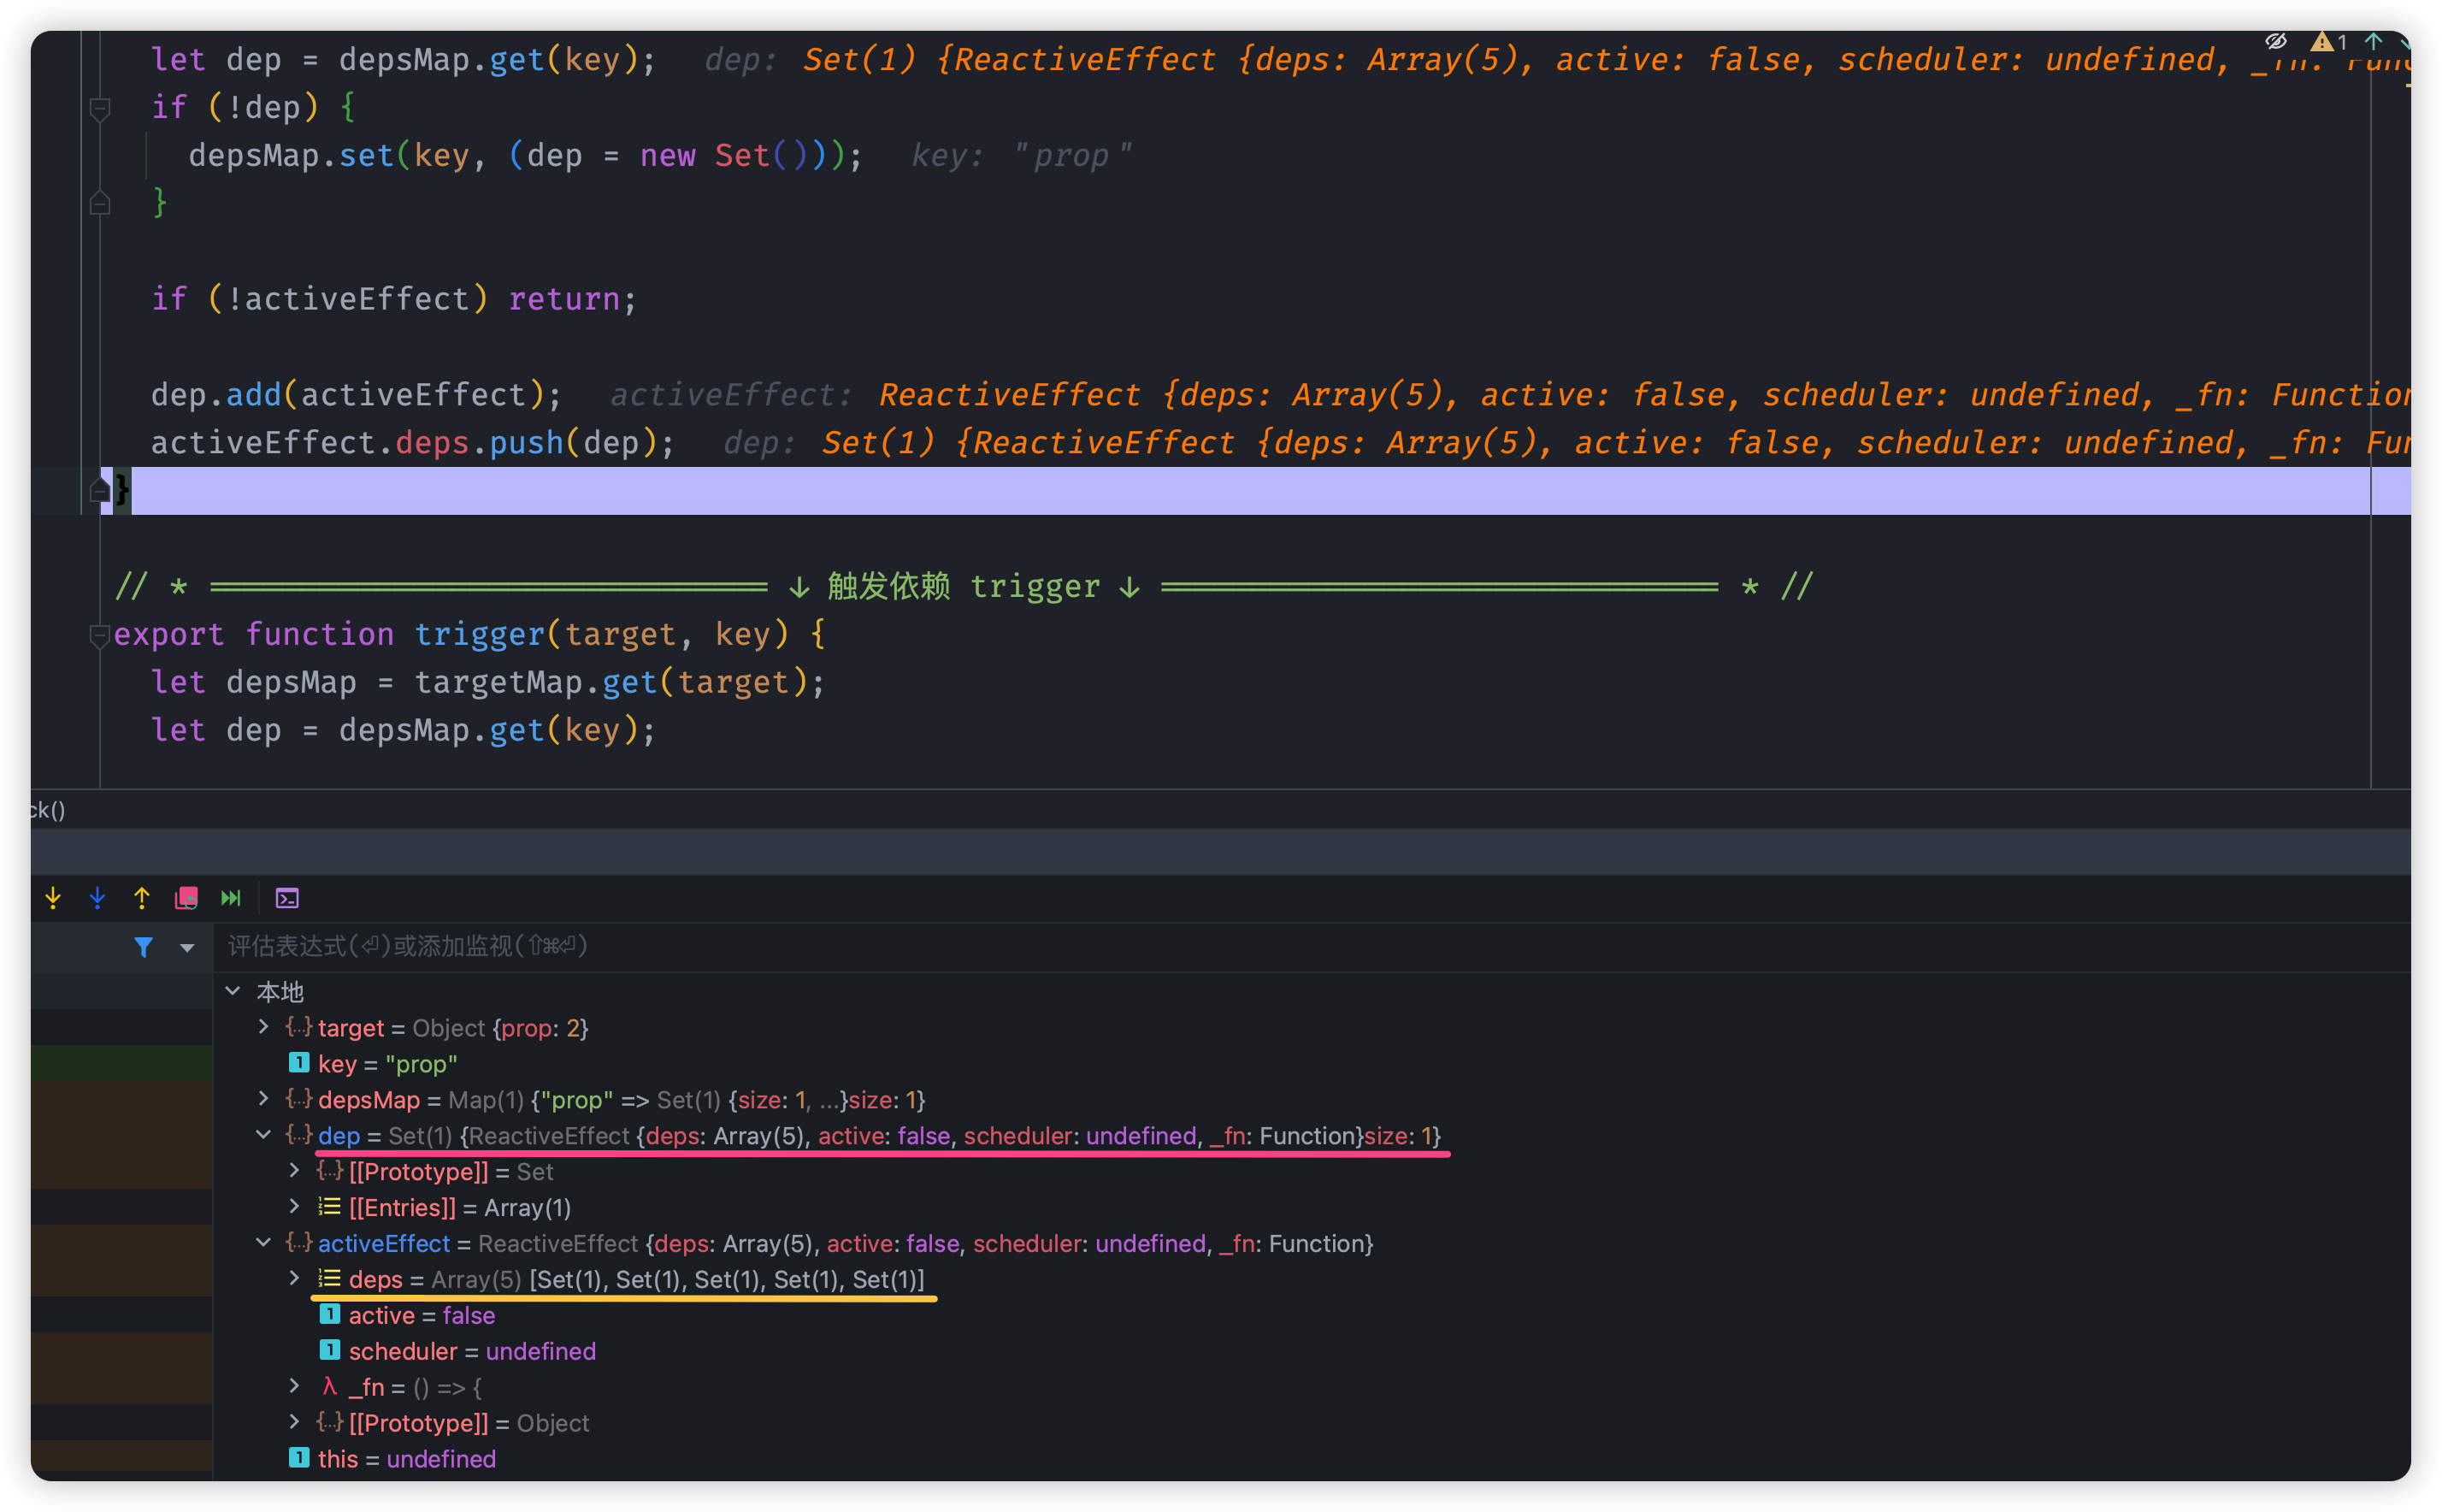This screenshot has height=1512, width=2442.
Task: Toggle the reader mode eye icon
Action: [x=2276, y=41]
